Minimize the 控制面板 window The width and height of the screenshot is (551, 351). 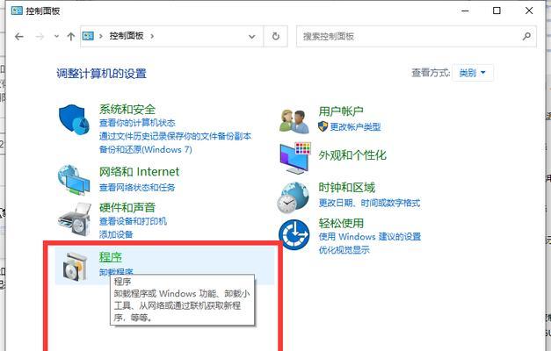coord(465,11)
